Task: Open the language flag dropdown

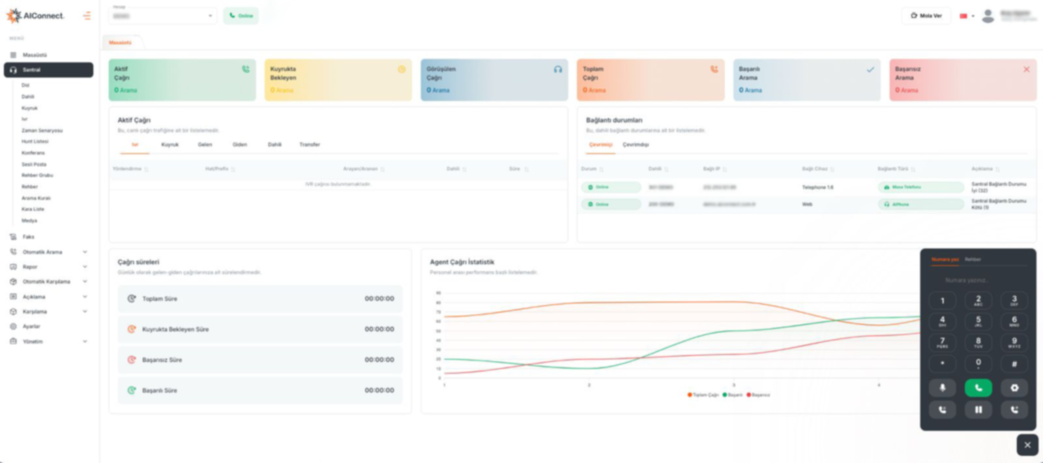Action: 967,16
